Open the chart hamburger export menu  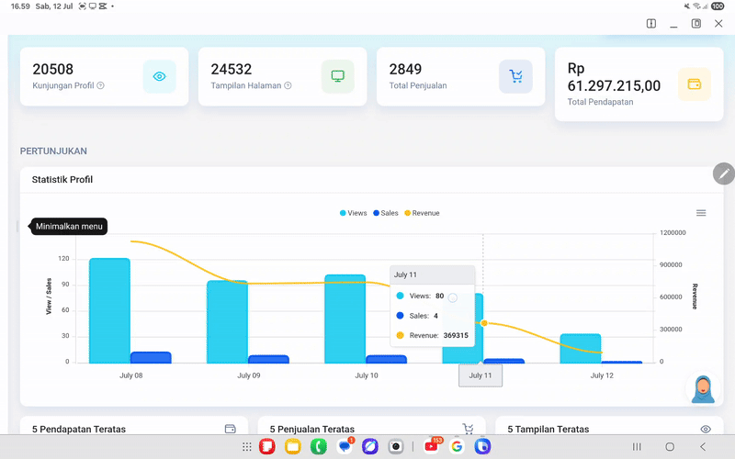click(701, 213)
